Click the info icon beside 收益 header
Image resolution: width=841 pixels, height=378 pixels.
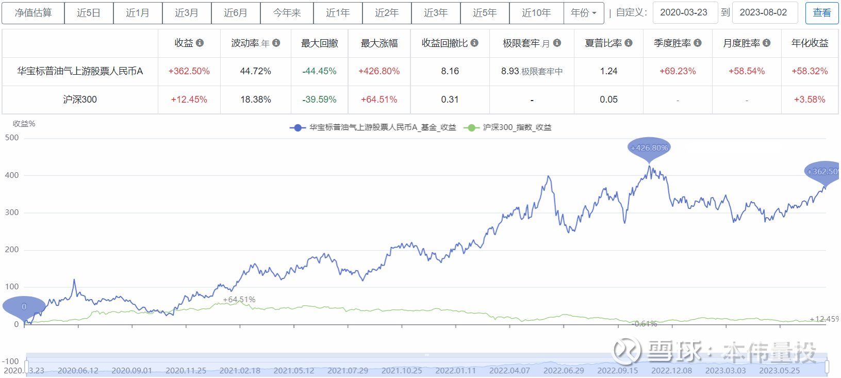[x=200, y=43]
